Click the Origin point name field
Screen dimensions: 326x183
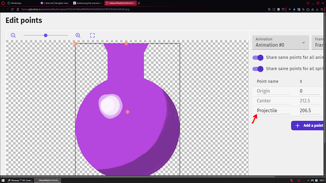point(273,91)
